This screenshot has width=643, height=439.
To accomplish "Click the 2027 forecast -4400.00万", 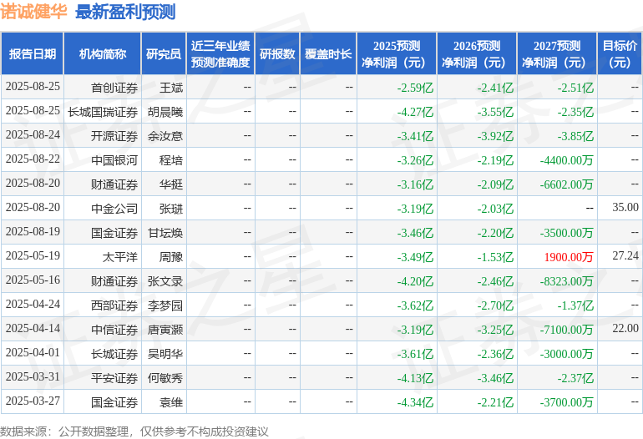I will 567,160.
